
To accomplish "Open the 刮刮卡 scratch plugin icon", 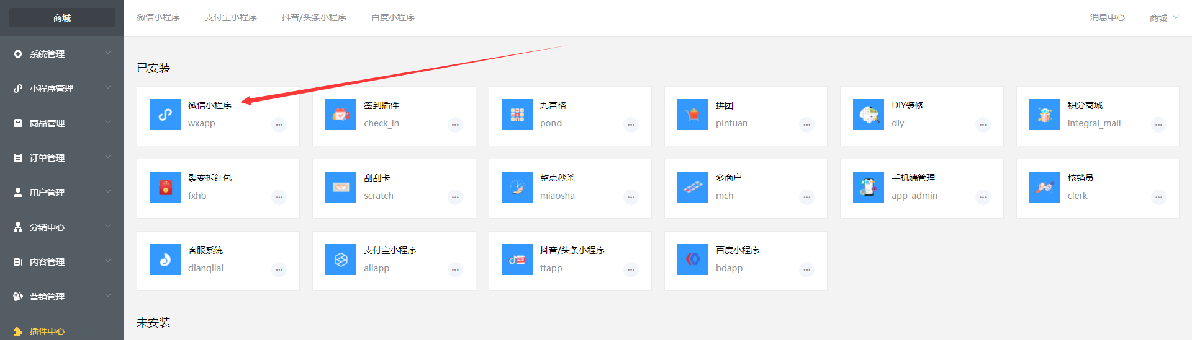I will (x=341, y=187).
